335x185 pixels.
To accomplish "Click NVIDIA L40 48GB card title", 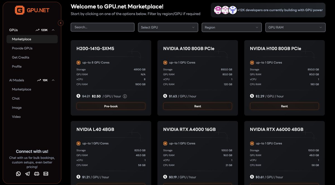I will [95, 129].
